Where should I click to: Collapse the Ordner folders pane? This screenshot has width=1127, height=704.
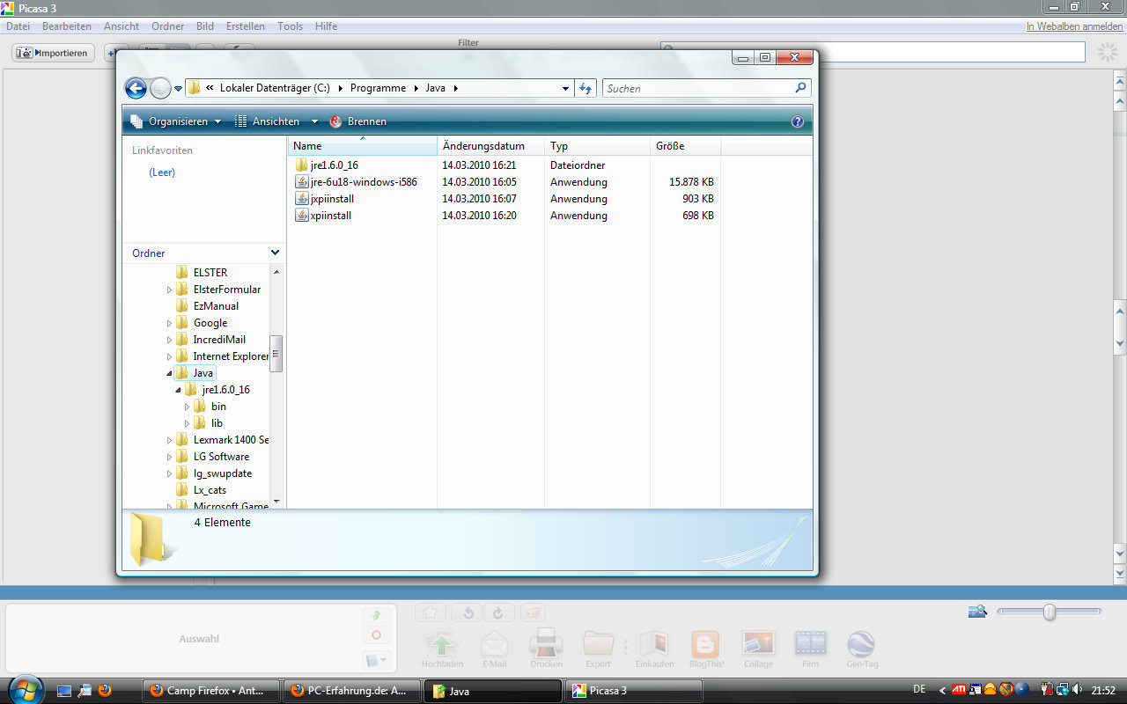(x=275, y=253)
